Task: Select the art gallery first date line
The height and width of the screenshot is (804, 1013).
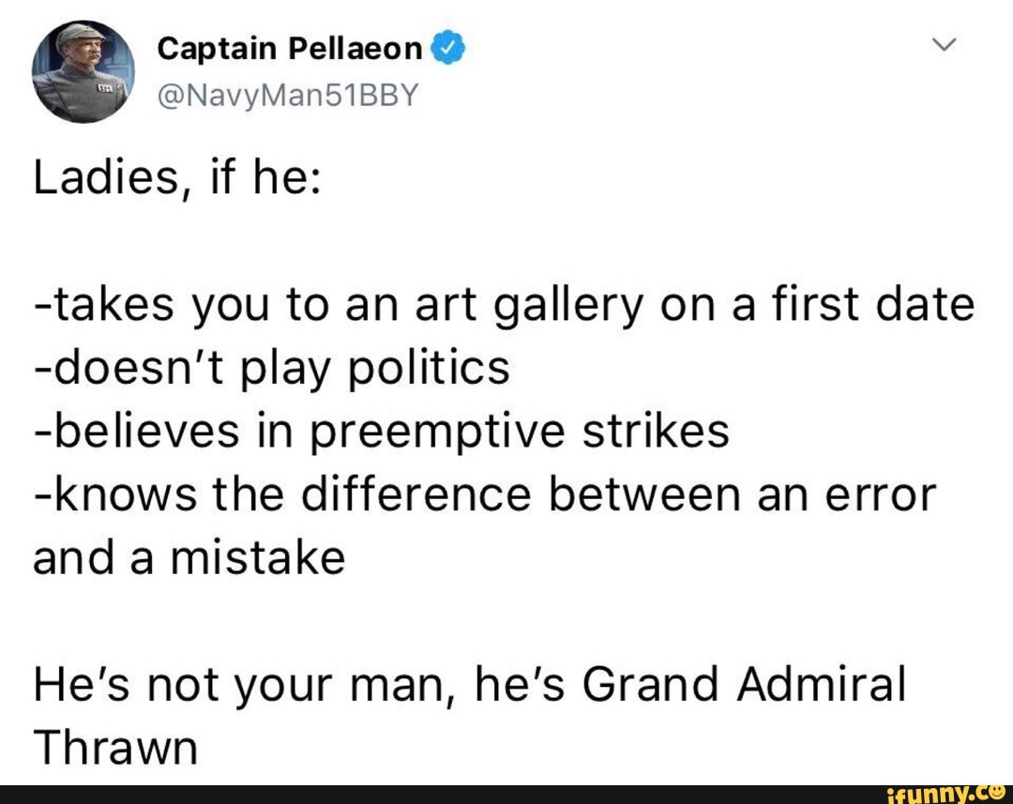Action: (x=504, y=303)
